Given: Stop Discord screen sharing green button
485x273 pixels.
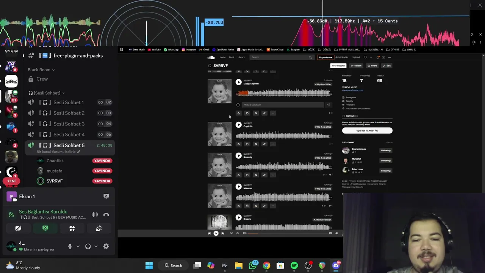Looking at the screenshot, I should 45,228.
